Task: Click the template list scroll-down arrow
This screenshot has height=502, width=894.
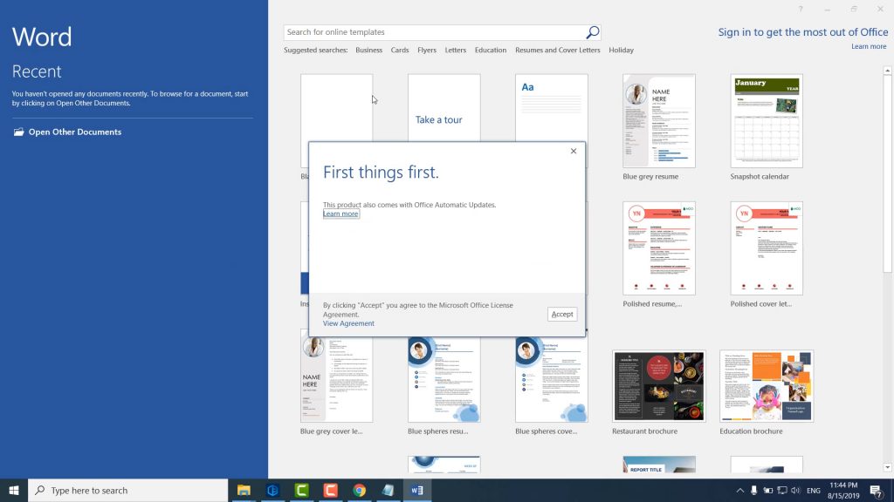Action: tap(887, 468)
